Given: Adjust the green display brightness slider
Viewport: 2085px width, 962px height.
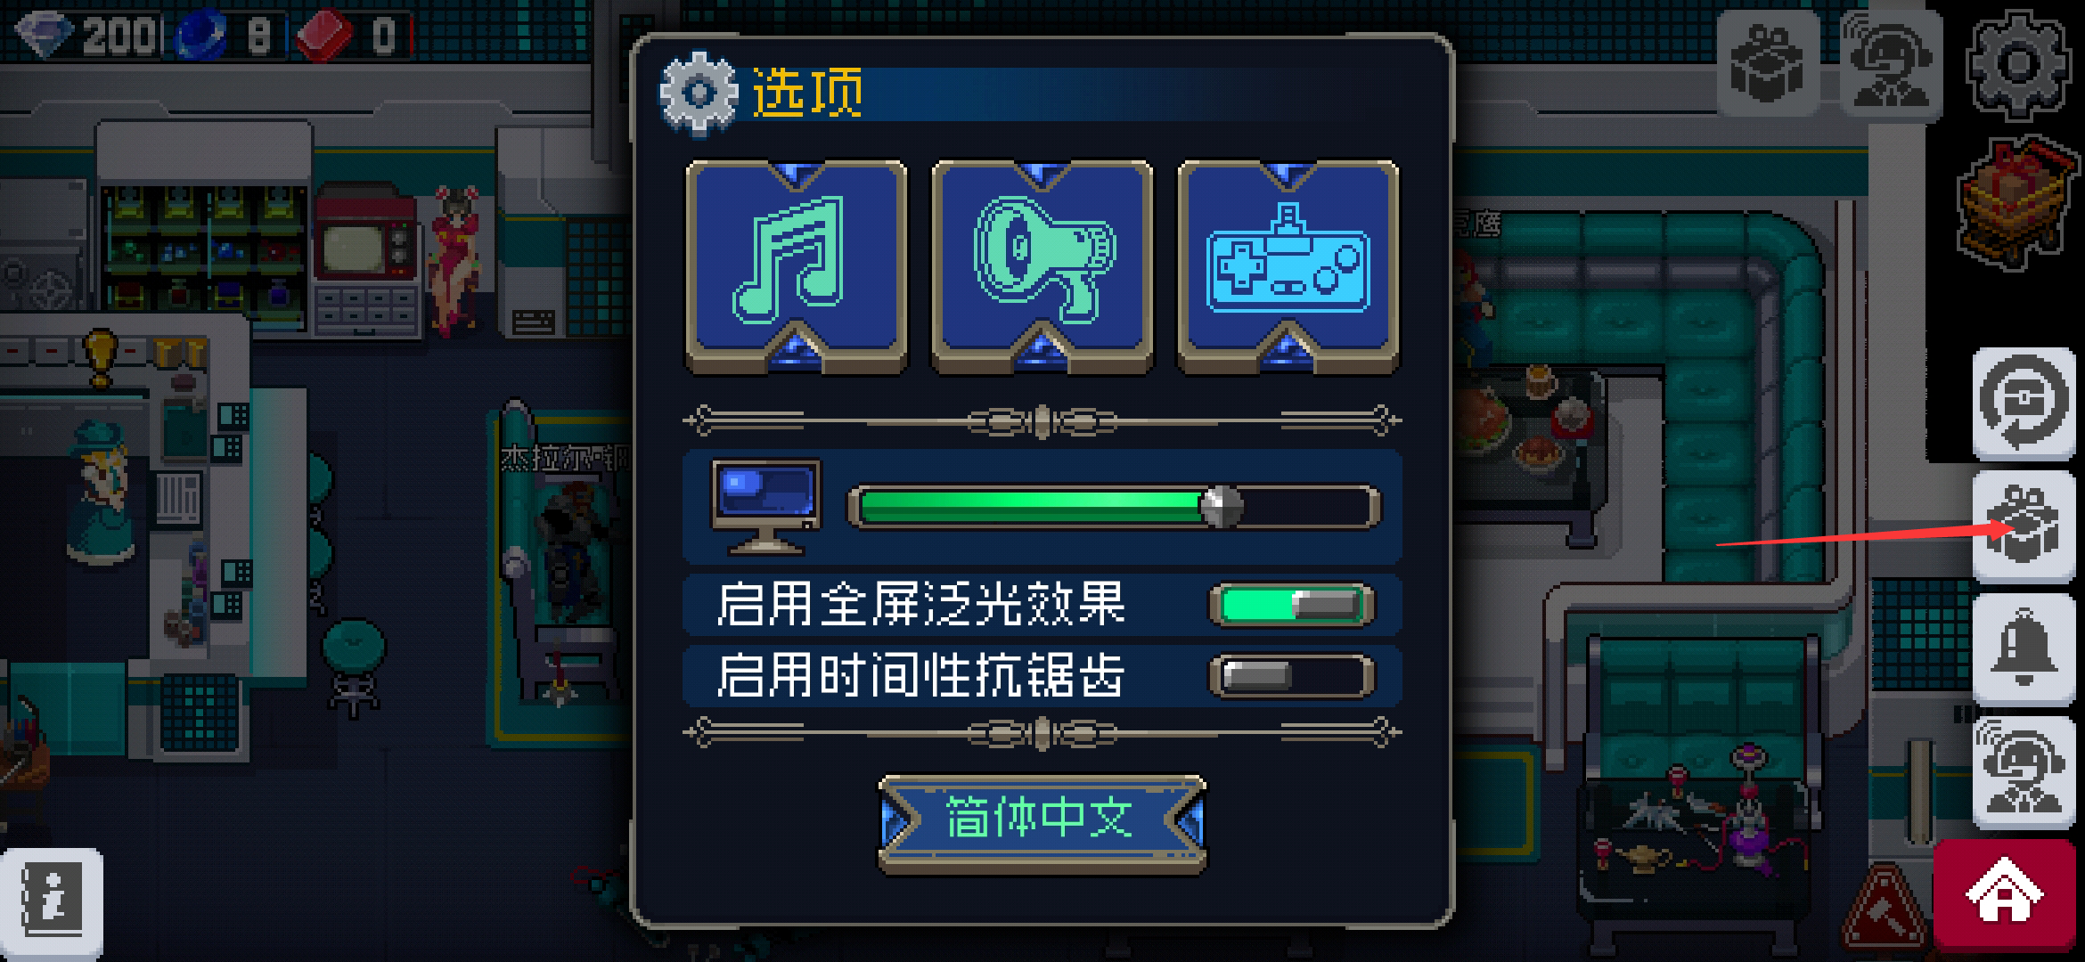Looking at the screenshot, I should point(1113,507).
